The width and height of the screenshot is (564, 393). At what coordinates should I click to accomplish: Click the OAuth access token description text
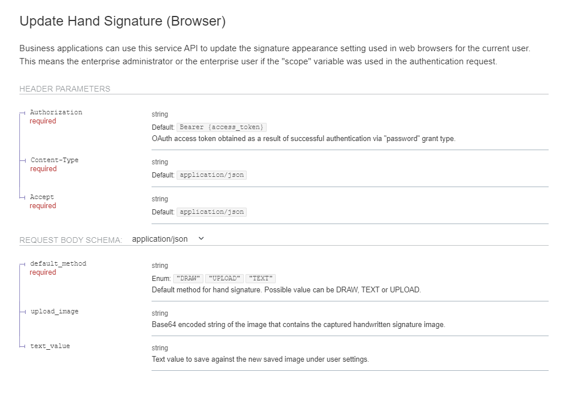click(x=303, y=138)
